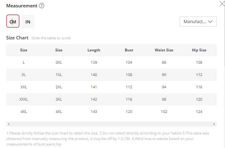This screenshot has width=225, height=148.
Task: Click the right arrow of horizontal scrollbar
Action: click(214, 124)
